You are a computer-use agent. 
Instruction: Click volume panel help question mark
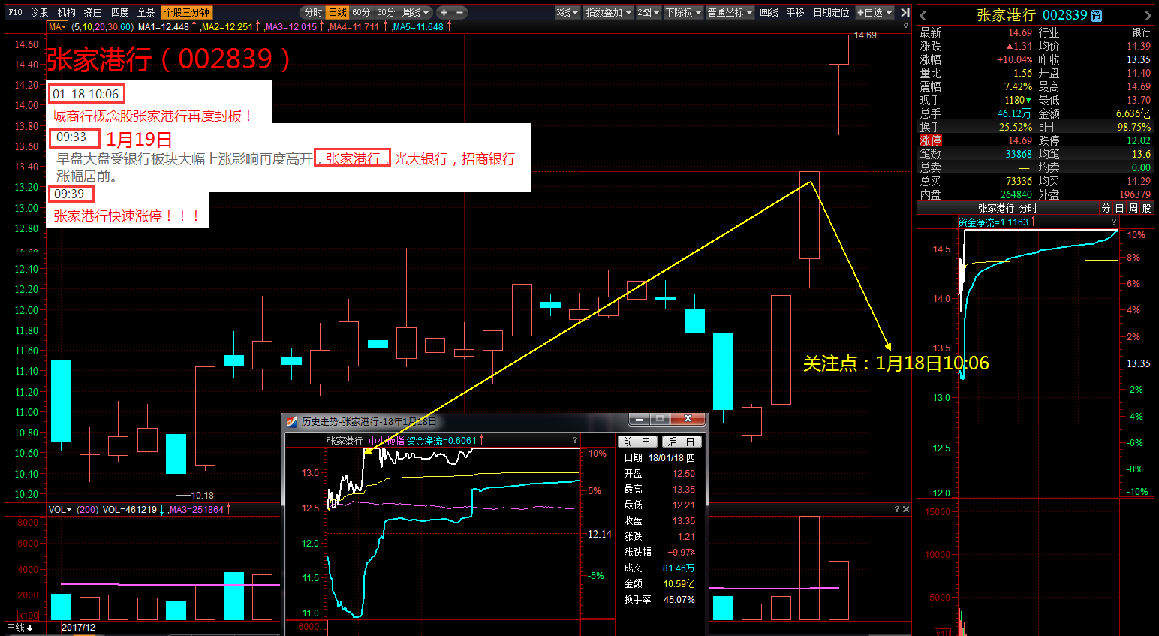point(896,509)
